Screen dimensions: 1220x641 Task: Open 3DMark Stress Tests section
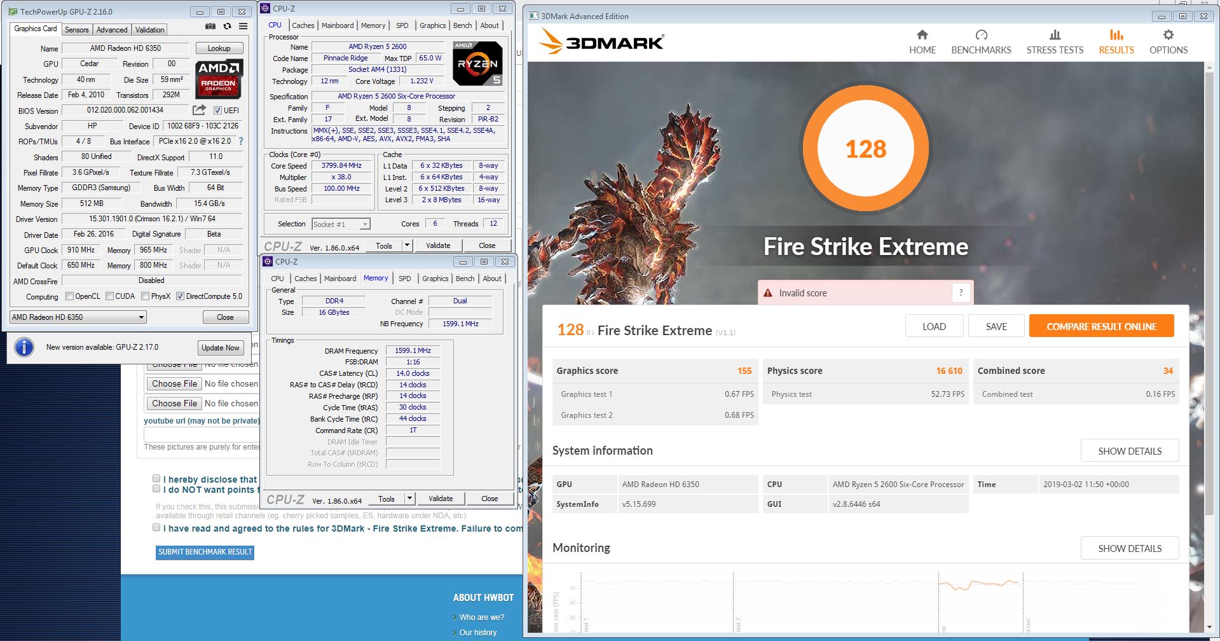coord(1055,42)
